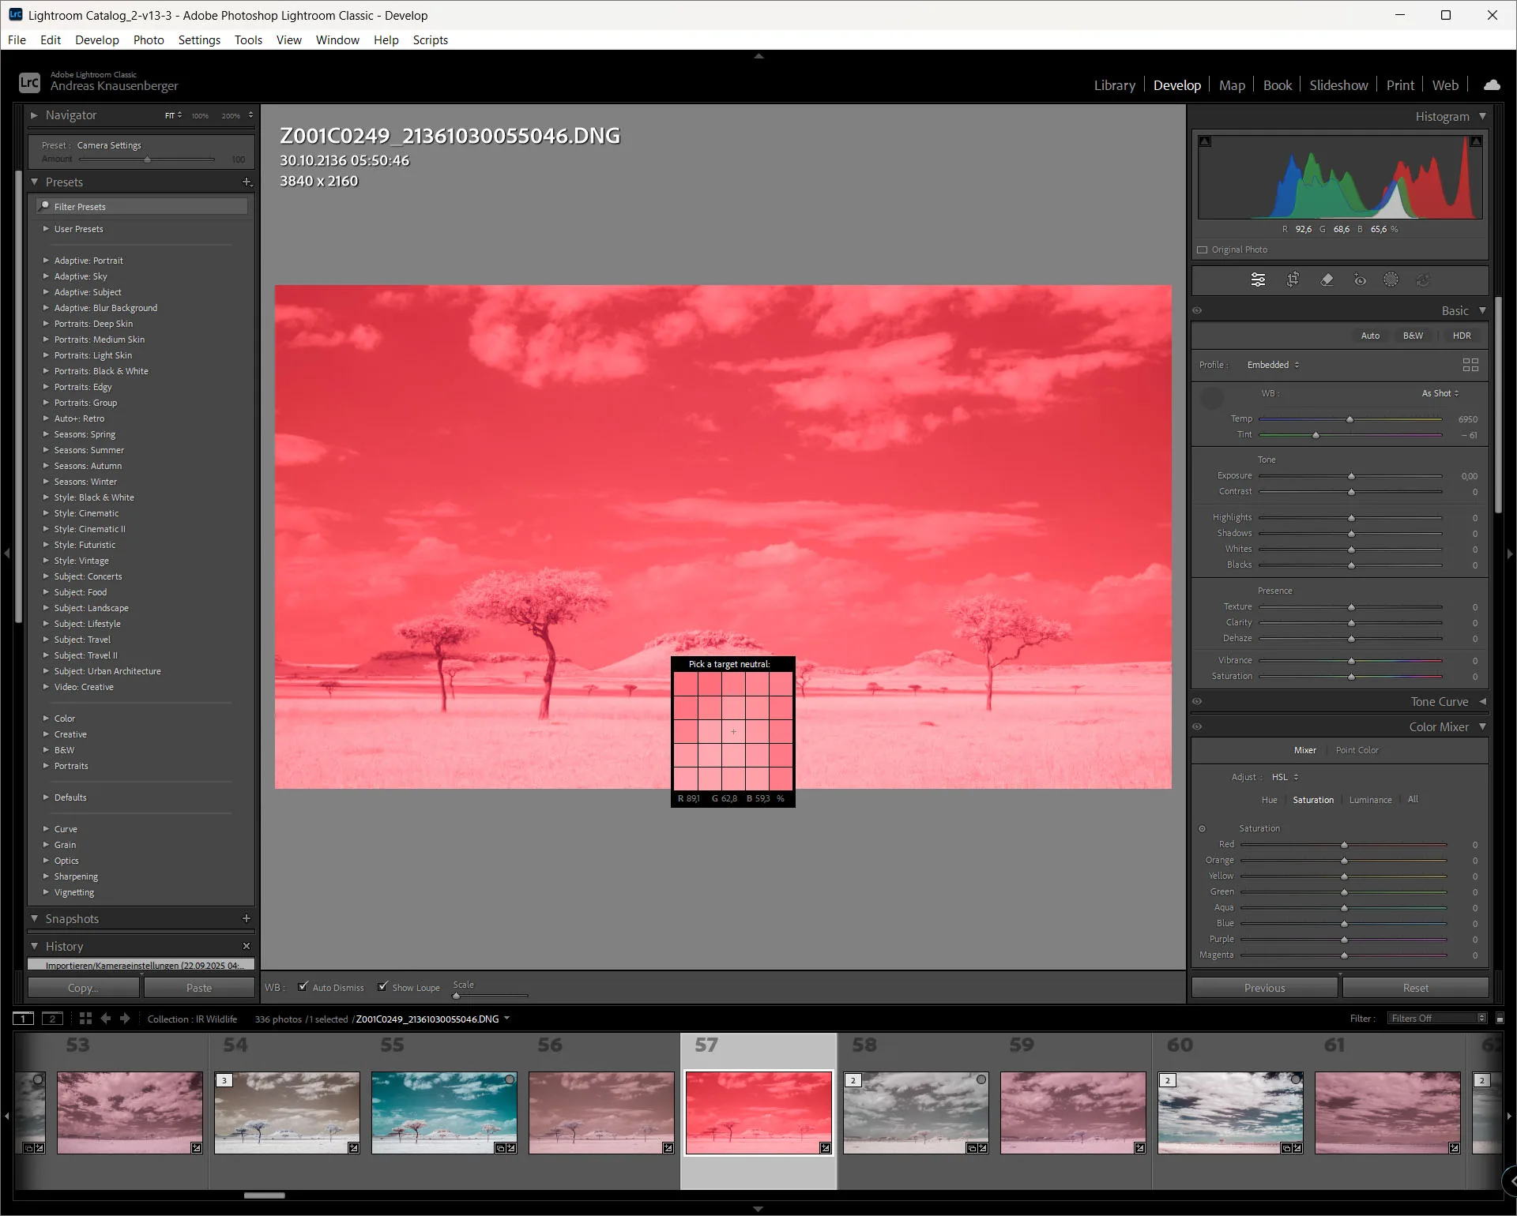Open the profile browser grid icon
Image resolution: width=1517 pixels, height=1216 pixels.
(x=1470, y=365)
